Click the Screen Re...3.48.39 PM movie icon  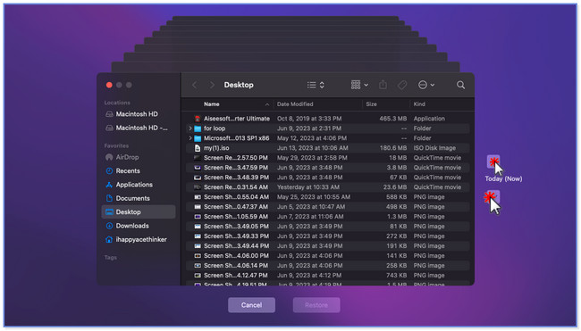(198, 178)
